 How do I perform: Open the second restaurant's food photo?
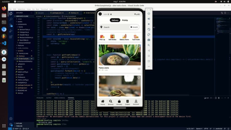(120, 86)
